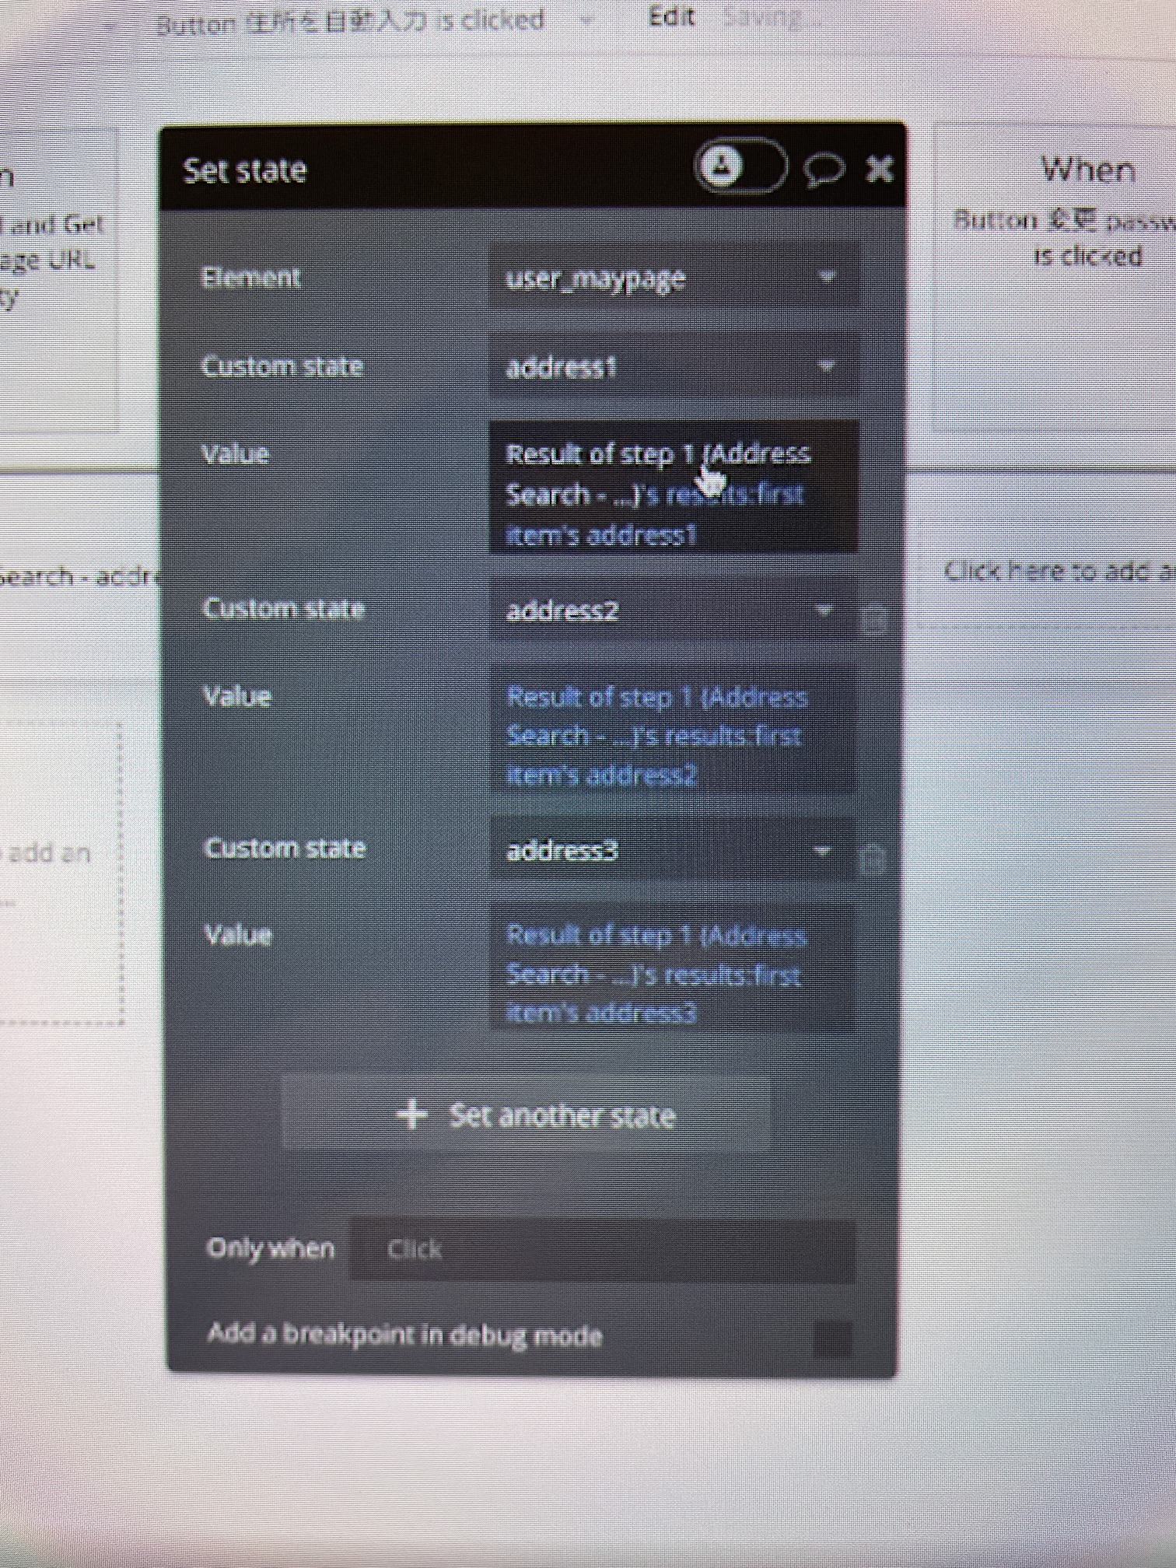Click the 'Set state' dialog title text
This screenshot has height=1568, width=1176.
[x=244, y=170]
